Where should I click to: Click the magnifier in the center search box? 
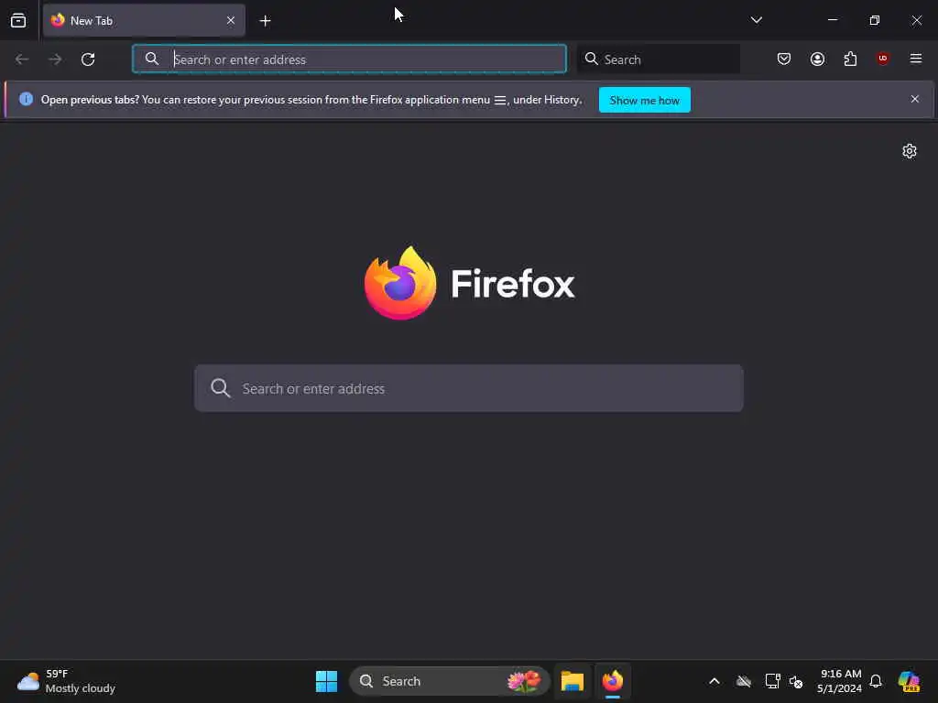click(220, 388)
